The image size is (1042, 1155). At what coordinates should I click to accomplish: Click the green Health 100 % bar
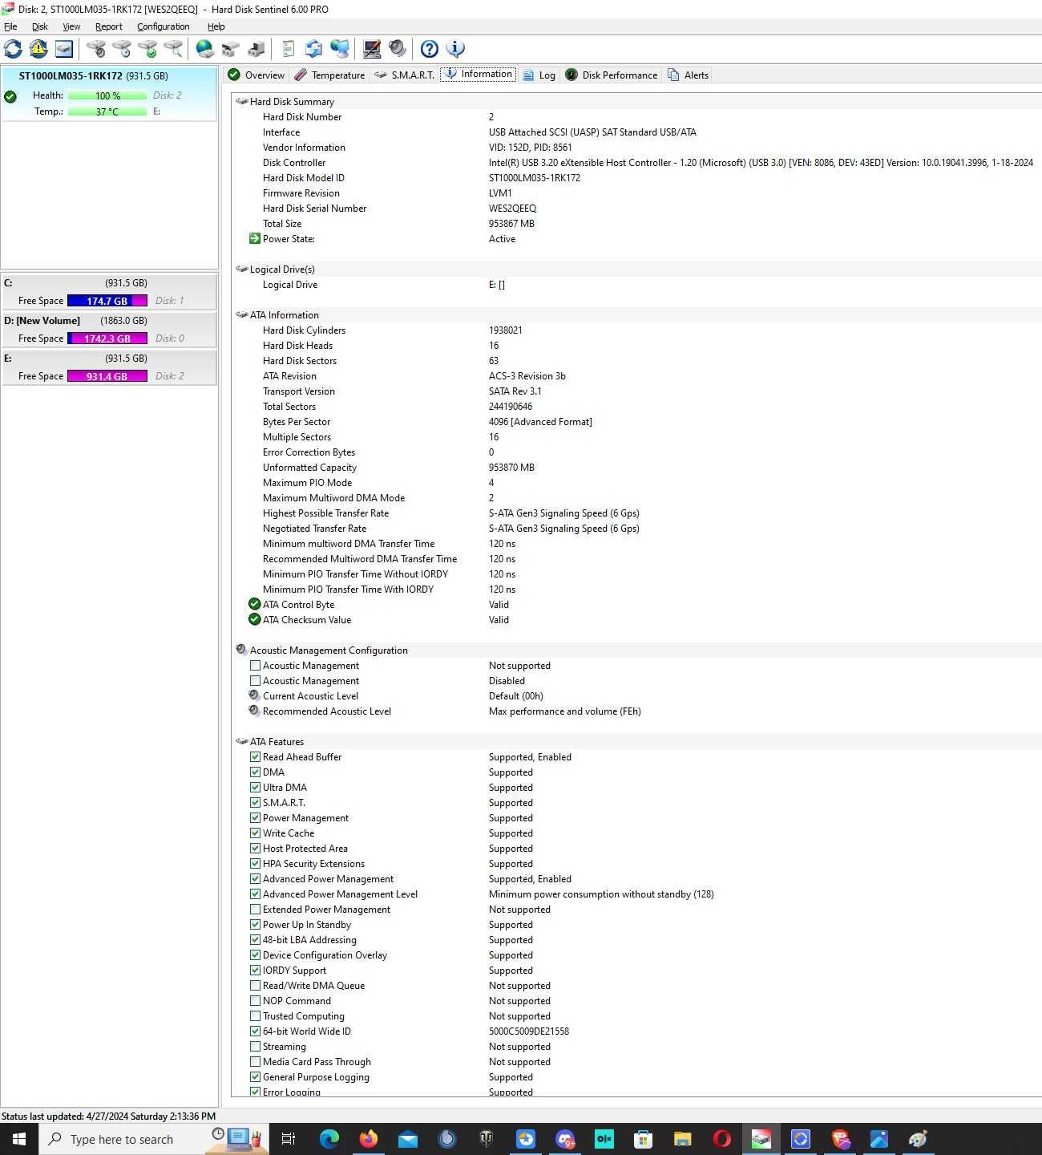[x=107, y=95]
